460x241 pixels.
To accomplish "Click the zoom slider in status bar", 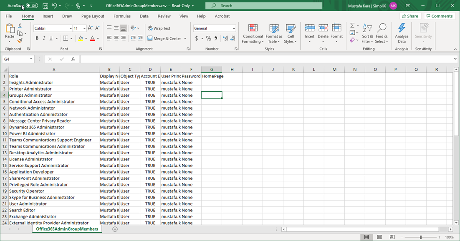I will point(420,237).
